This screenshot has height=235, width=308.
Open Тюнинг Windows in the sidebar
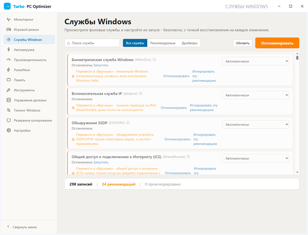pyautogui.click(x=29, y=110)
